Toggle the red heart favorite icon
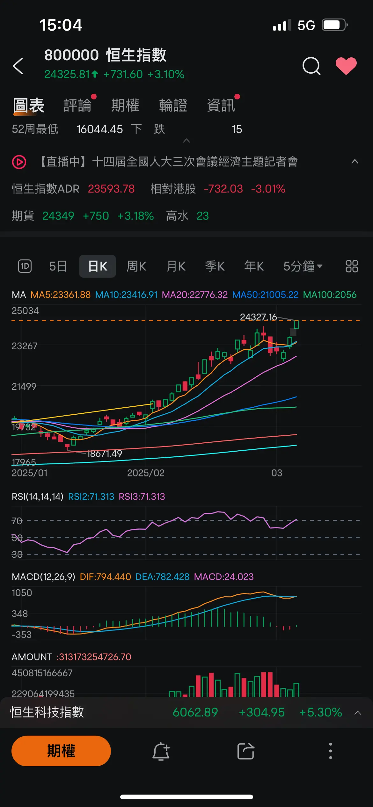This screenshot has height=807, width=373. coord(346,66)
